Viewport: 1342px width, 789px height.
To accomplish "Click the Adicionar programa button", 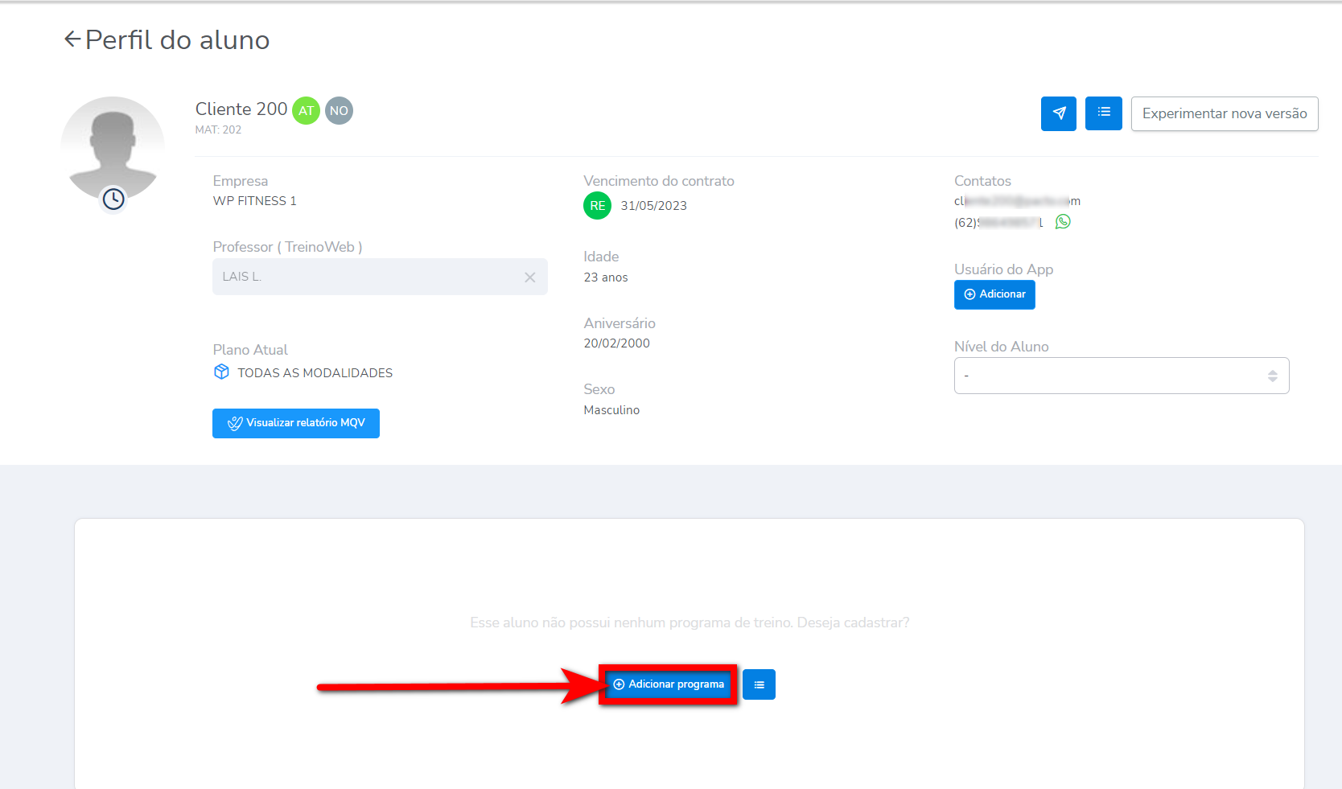I will (x=668, y=684).
